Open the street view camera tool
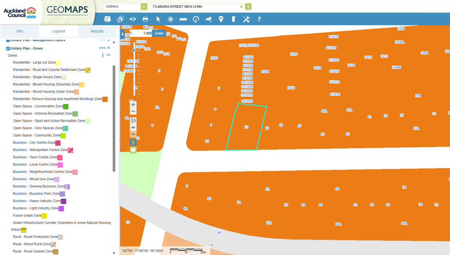The image size is (450, 255). click(x=208, y=19)
